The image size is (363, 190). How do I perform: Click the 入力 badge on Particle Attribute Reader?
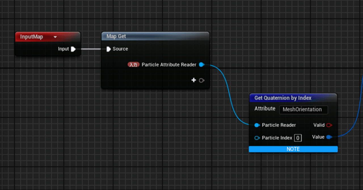coord(133,65)
